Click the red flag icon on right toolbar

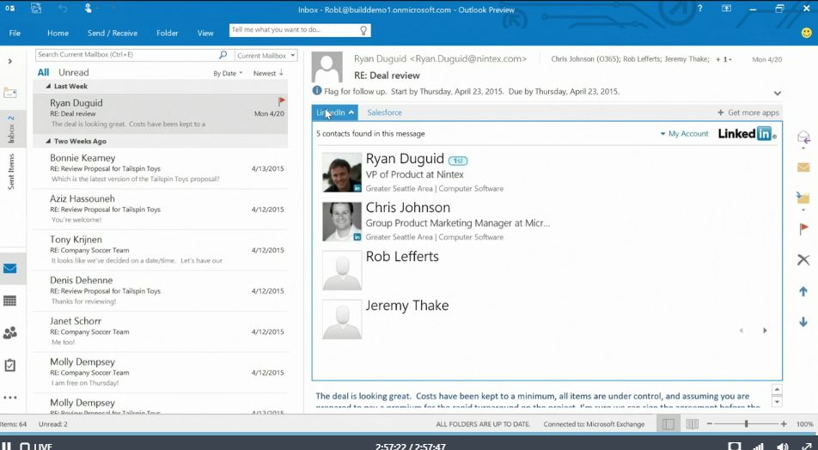point(803,228)
